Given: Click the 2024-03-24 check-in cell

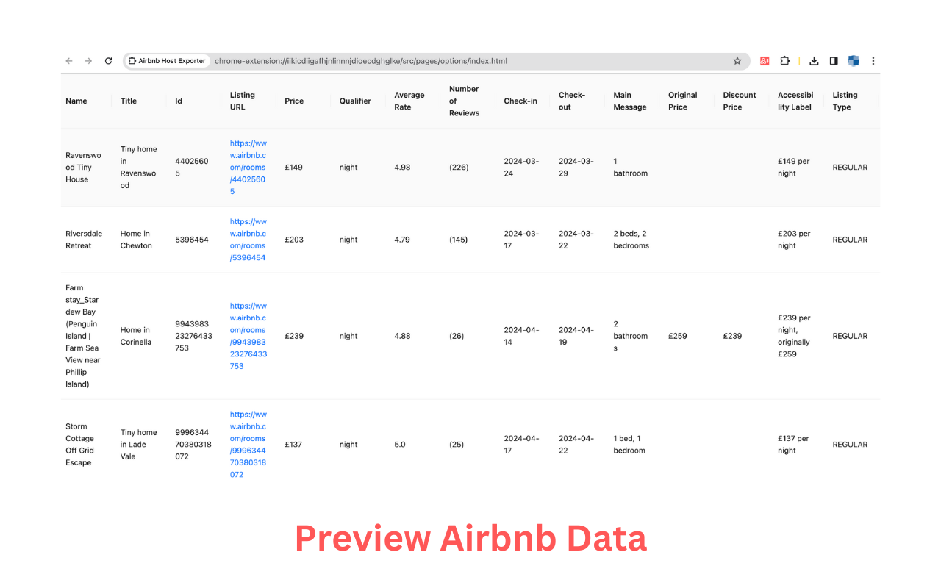Looking at the screenshot, I should (521, 168).
